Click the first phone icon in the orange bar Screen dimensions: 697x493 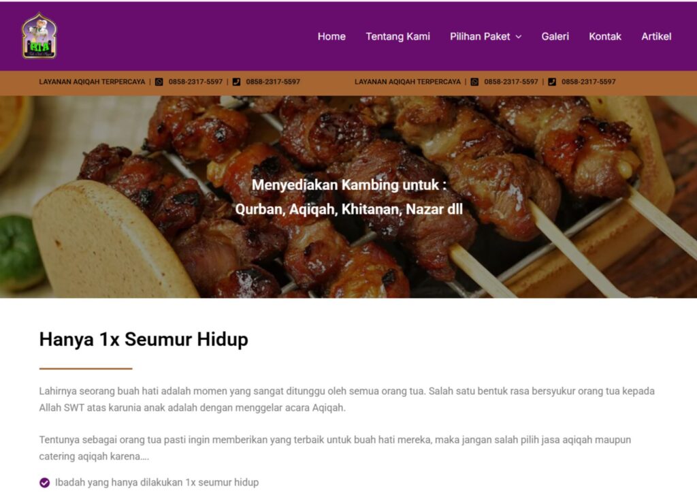(x=236, y=82)
